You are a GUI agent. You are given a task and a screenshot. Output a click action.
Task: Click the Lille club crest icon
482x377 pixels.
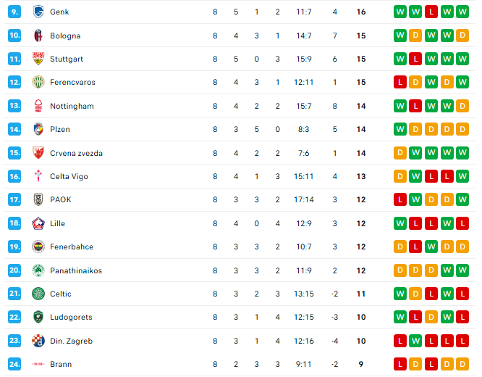click(x=38, y=223)
